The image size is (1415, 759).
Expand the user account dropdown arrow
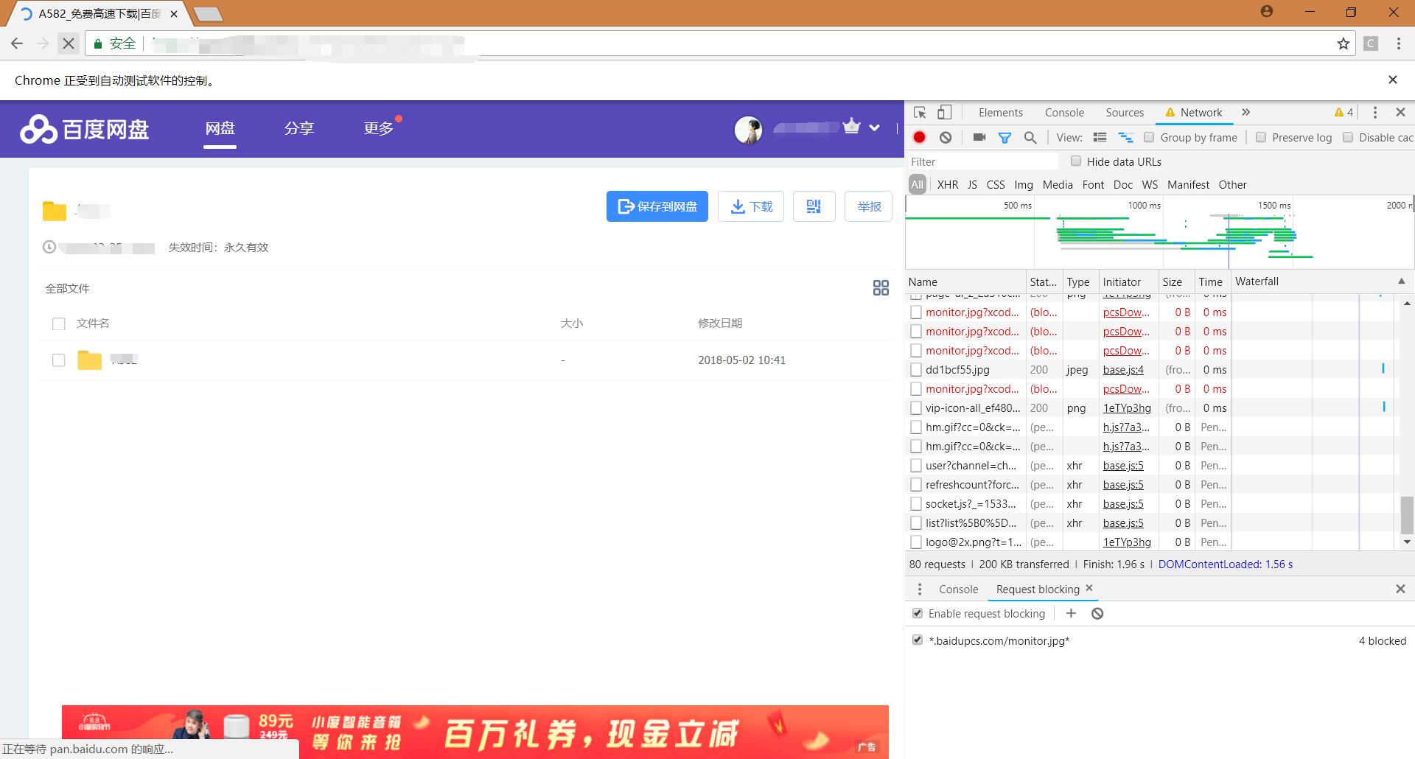tap(874, 128)
